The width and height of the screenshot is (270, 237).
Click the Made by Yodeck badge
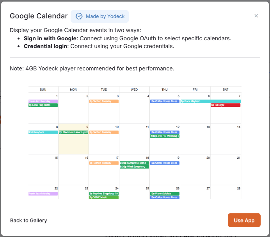point(99,16)
